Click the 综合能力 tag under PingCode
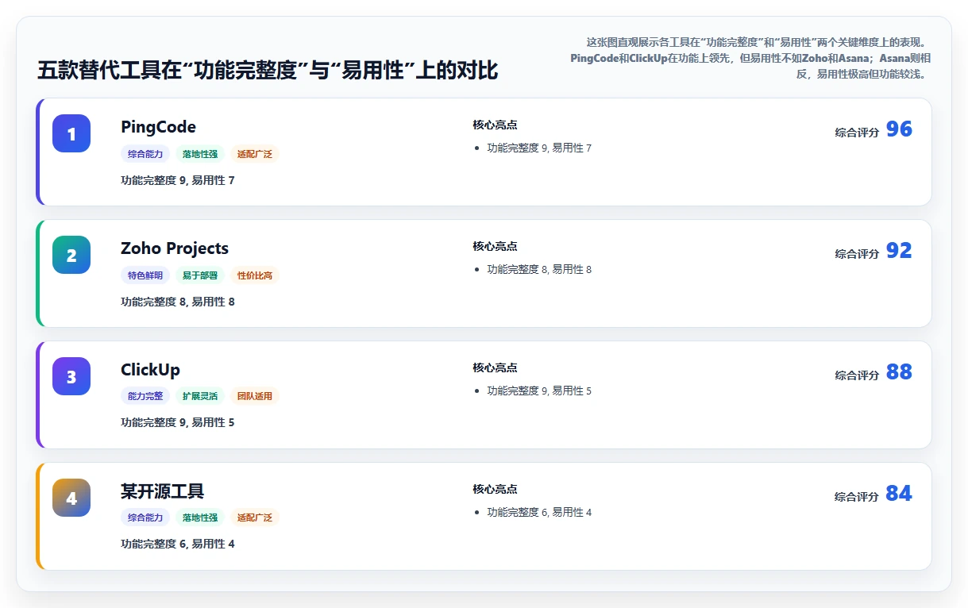The width and height of the screenshot is (968, 608). click(145, 154)
